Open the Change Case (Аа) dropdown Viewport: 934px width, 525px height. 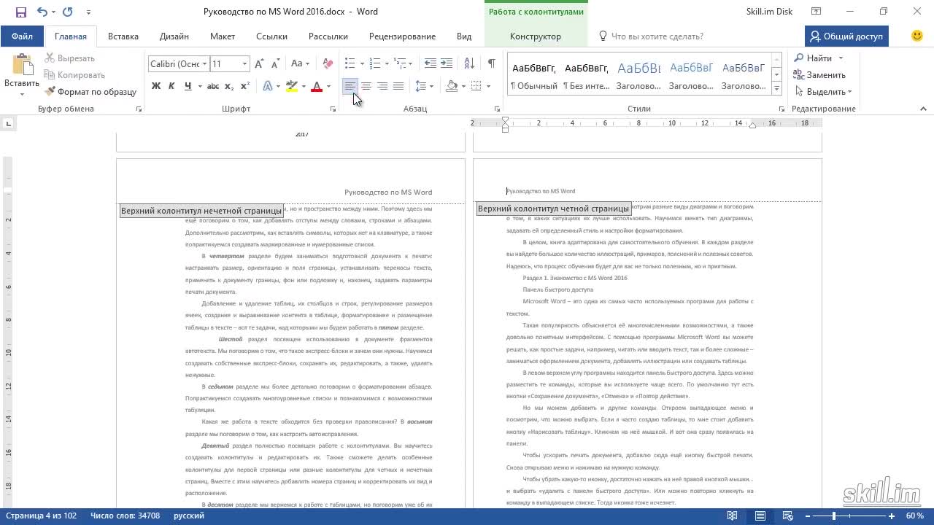tap(300, 64)
